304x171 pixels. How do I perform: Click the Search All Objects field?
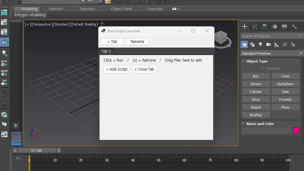269,36
